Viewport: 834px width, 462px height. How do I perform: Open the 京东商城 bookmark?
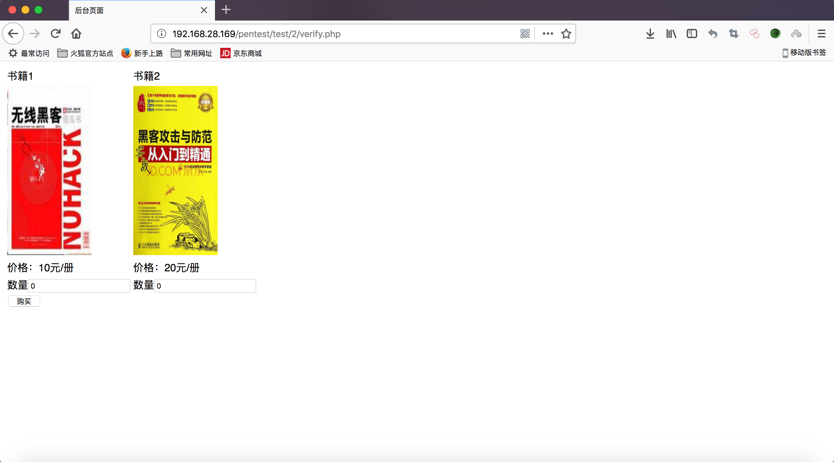241,53
